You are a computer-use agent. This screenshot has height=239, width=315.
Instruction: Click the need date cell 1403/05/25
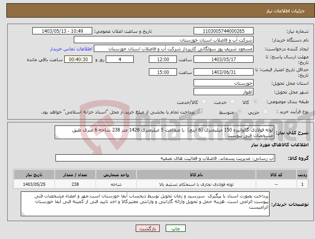[x=34, y=184]
